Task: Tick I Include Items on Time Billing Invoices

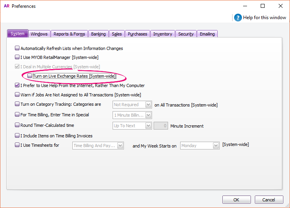Action: click(x=17, y=136)
